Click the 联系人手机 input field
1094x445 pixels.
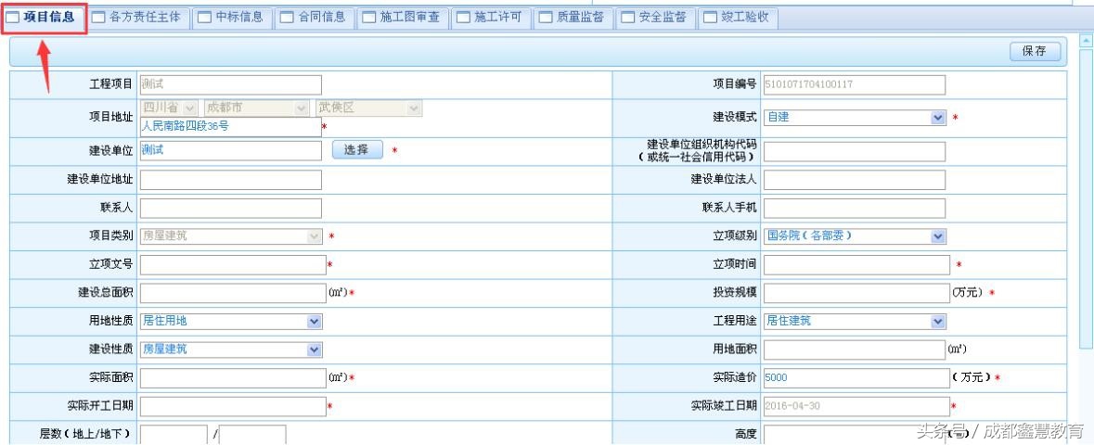pyautogui.click(x=855, y=209)
